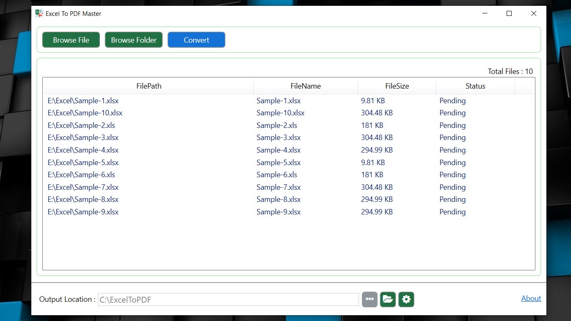Click the 304.48 KB size of Sample-7.xlsx
The height and width of the screenshot is (321, 571).
pyautogui.click(x=377, y=187)
